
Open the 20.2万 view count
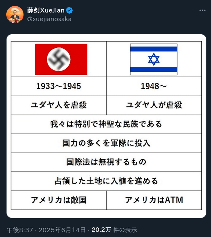point(101,230)
